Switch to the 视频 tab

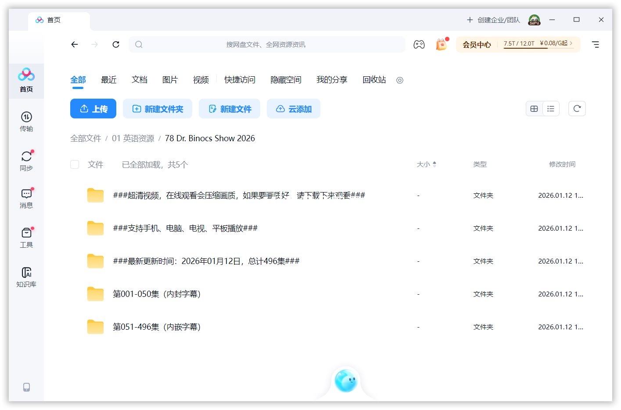(201, 80)
